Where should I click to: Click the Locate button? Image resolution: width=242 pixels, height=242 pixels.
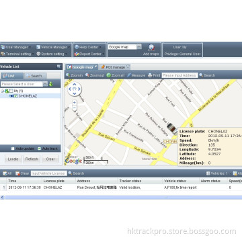(x=13, y=159)
